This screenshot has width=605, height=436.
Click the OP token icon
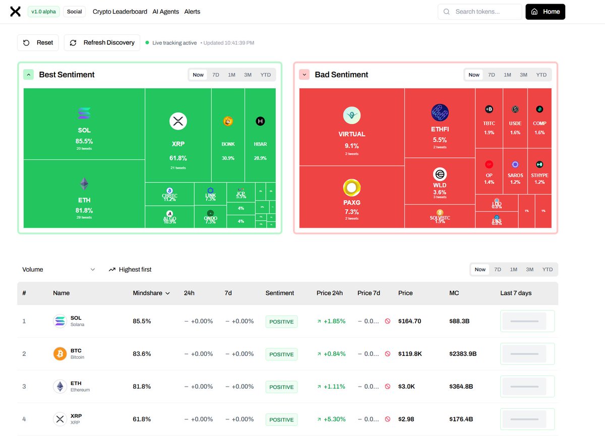489,164
